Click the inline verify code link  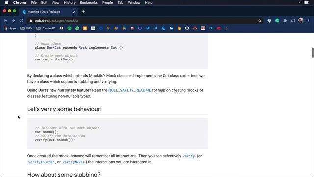click(188, 156)
